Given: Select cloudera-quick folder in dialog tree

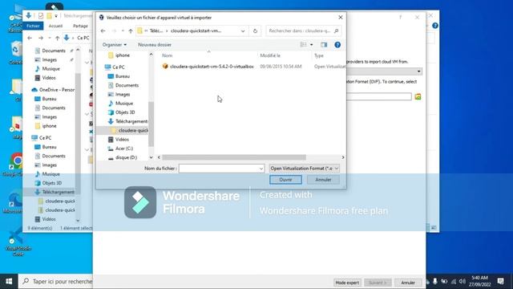Looking at the screenshot, I should click(133, 130).
